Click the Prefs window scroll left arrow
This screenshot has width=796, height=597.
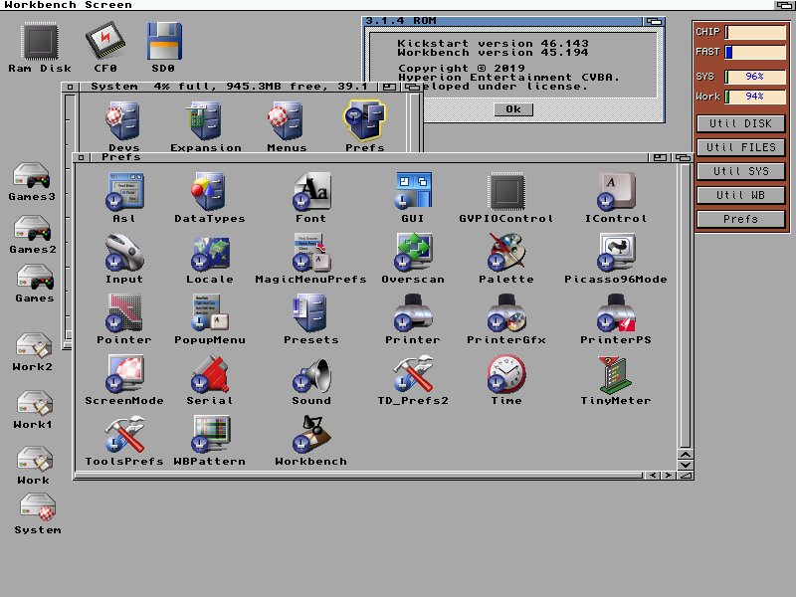point(653,476)
